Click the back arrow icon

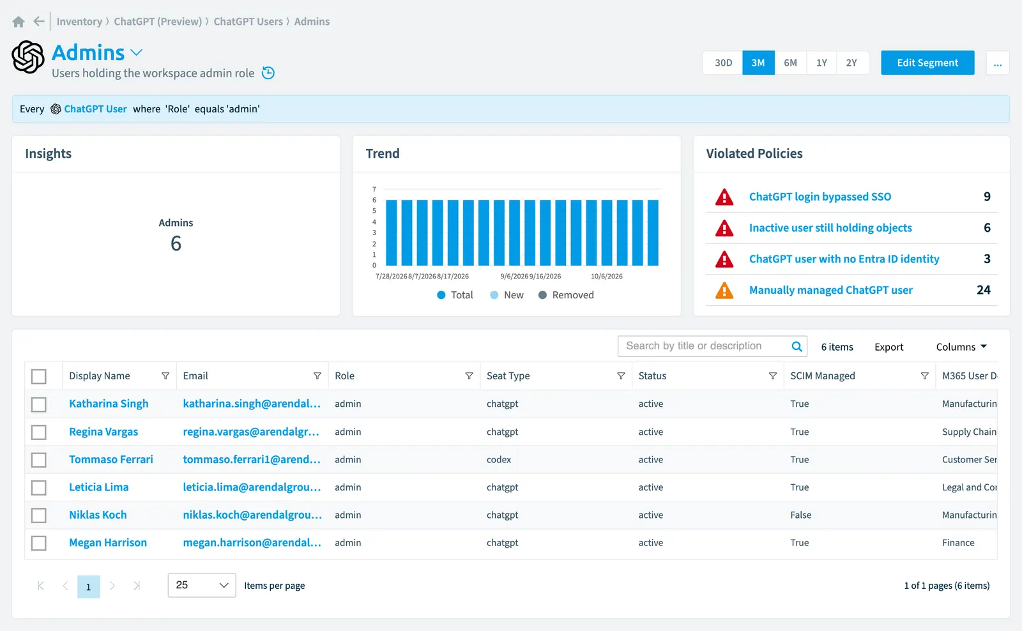[39, 22]
